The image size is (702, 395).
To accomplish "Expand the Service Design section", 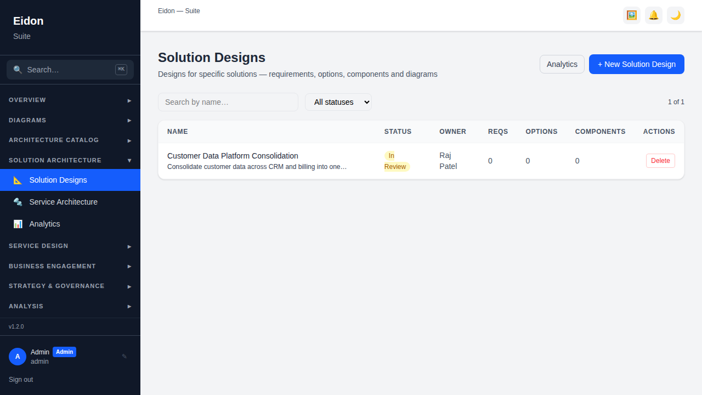I will [x=70, y=246].
